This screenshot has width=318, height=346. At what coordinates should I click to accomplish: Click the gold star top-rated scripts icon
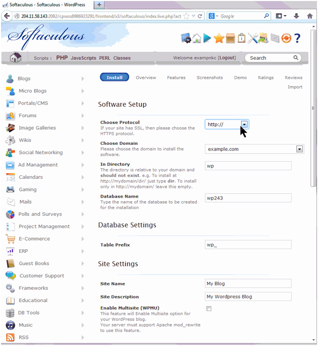[x=219, y=38]
